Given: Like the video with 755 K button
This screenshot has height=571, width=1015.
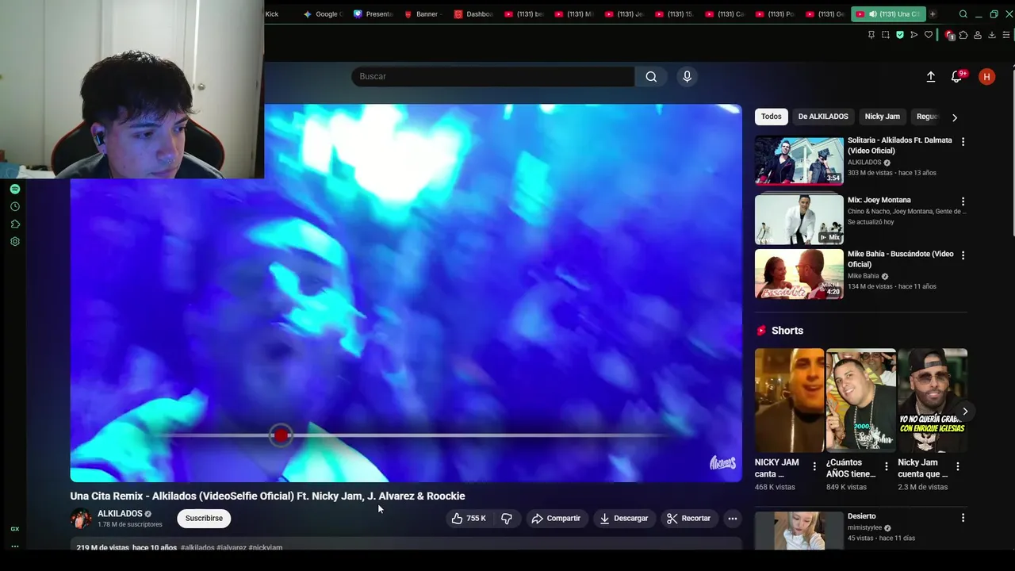Looking at the screenshot, I should click(x=469, y=518).
